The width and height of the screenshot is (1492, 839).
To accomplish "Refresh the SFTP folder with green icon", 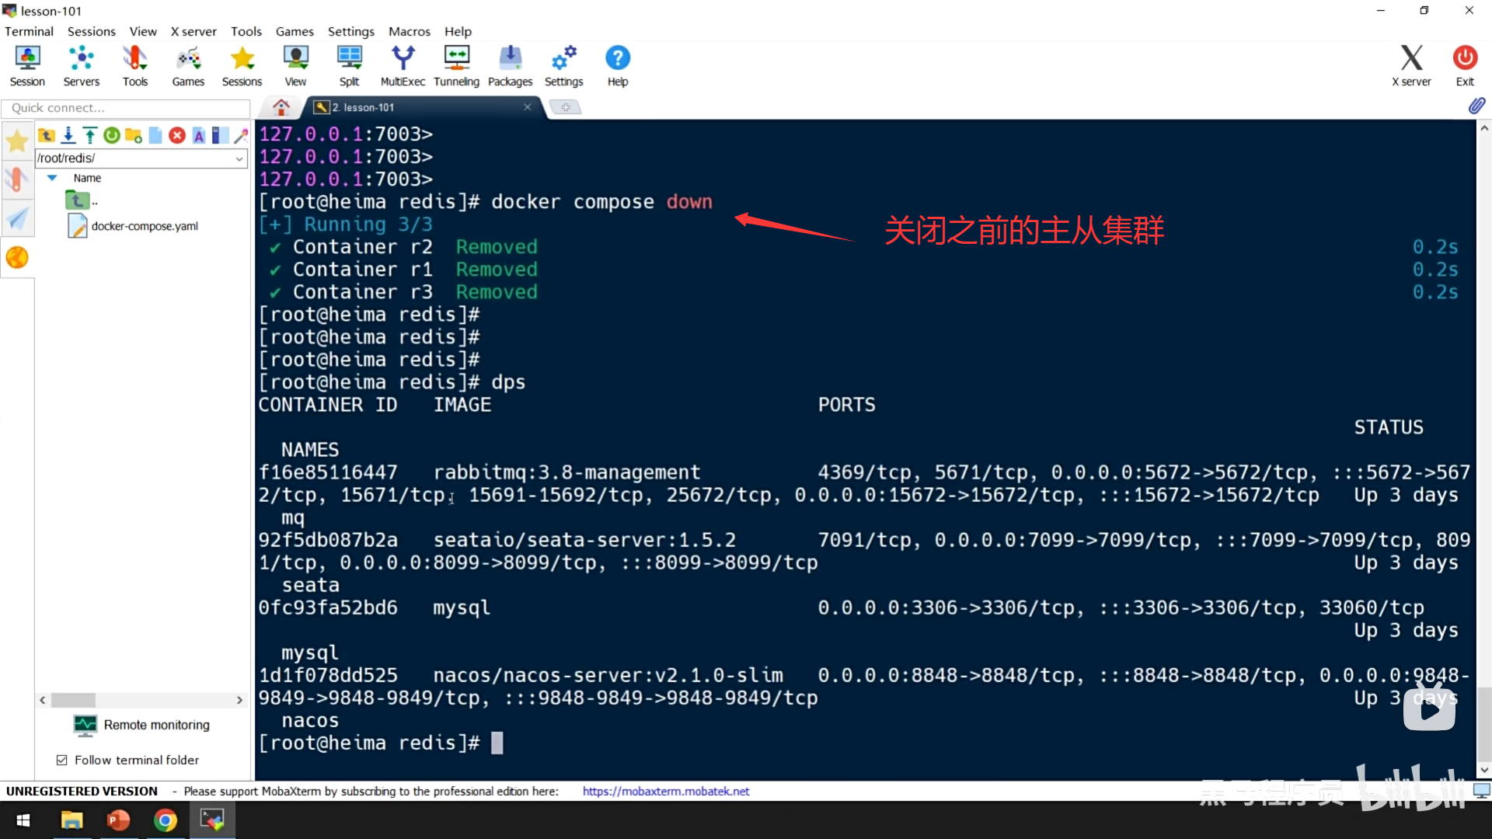I will [x=112, y=136].
